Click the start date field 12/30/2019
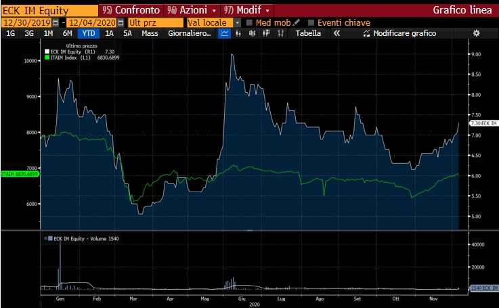Viewport: 499px width, 308px height. (26, 22)
